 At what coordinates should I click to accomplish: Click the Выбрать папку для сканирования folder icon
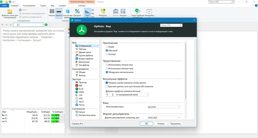[x=10, y=12]
